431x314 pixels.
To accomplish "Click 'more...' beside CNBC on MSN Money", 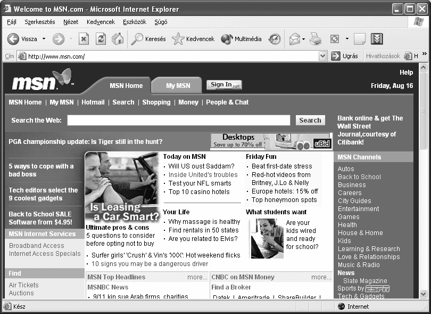I will (321, 277).
